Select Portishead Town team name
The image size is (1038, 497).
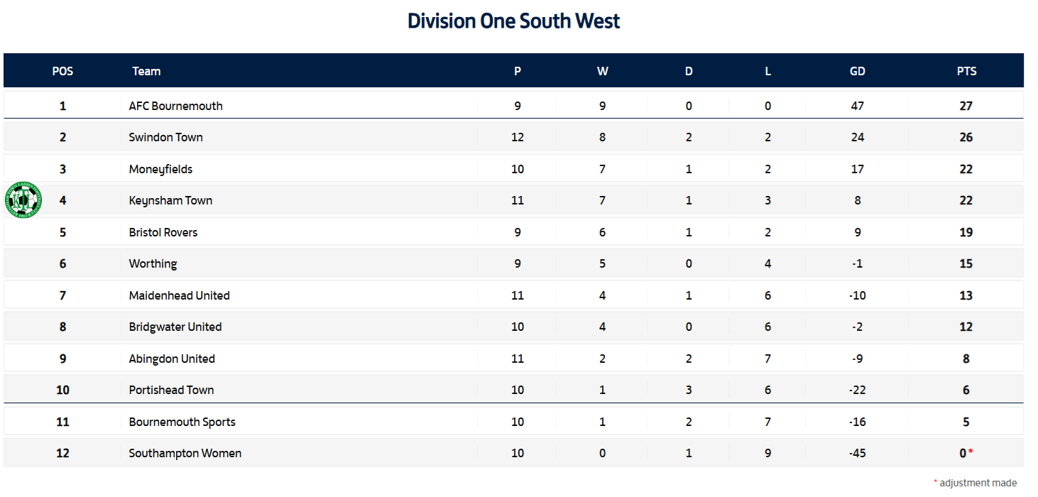(171, 390)
